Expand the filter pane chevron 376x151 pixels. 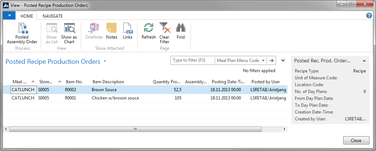(283, 61)
